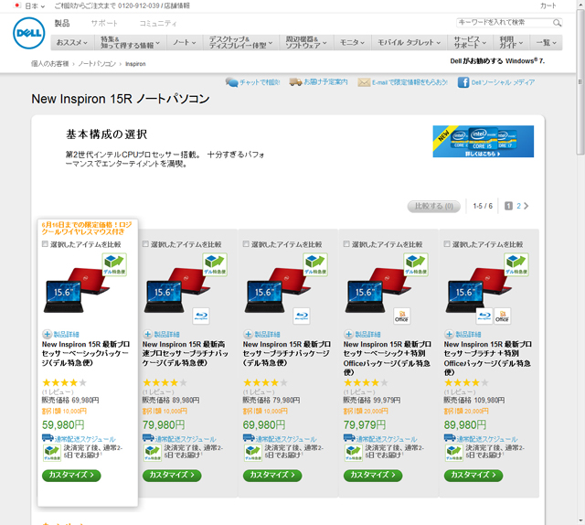585x525 pixels.
Task: Expand the モニタ menu
Action: [x=353, y=43]
